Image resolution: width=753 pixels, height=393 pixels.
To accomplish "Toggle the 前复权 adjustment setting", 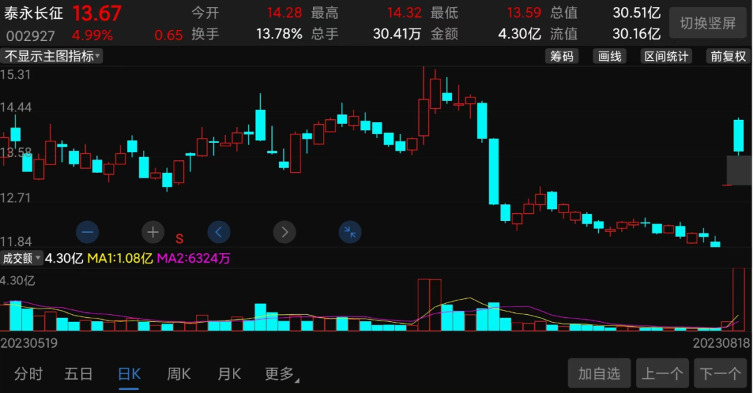I will pyautogui.click(x=728, y=56).
